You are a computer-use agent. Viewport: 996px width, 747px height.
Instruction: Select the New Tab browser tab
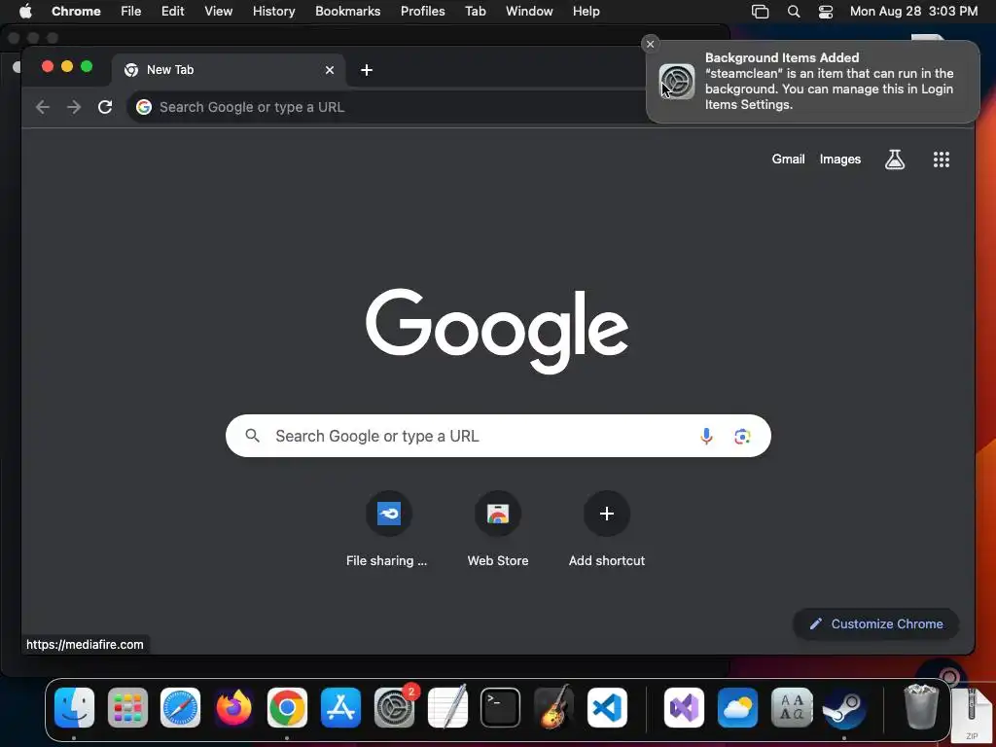point(229,70)
